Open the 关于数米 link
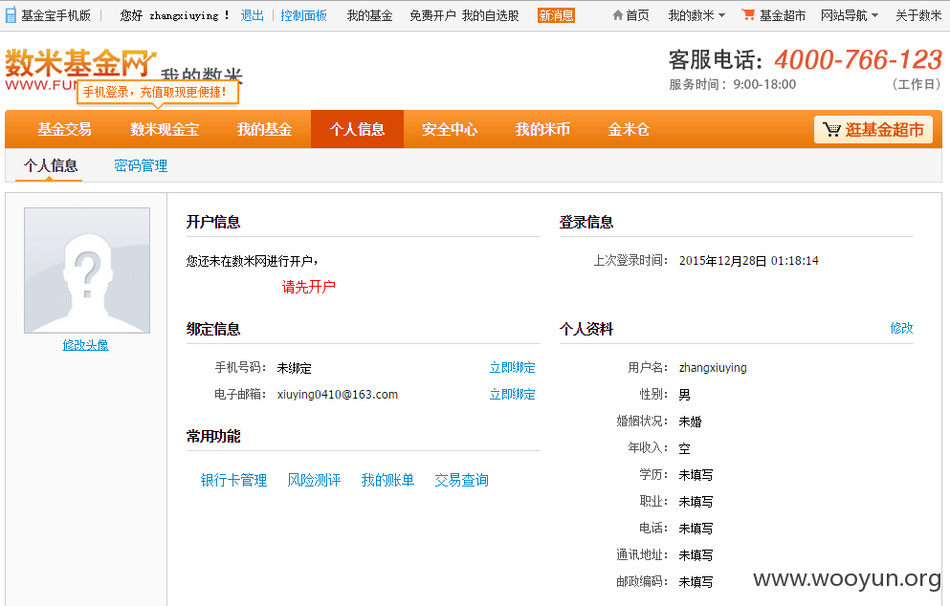The height and width of the screenshot is (606, 950). click(x=918, y=15)
